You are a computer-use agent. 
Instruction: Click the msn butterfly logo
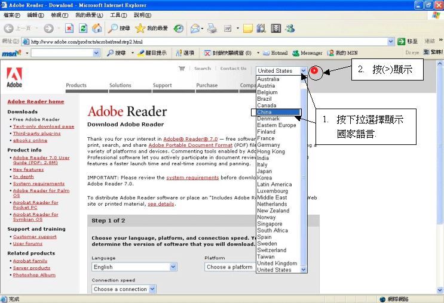[x=11, y=53]
